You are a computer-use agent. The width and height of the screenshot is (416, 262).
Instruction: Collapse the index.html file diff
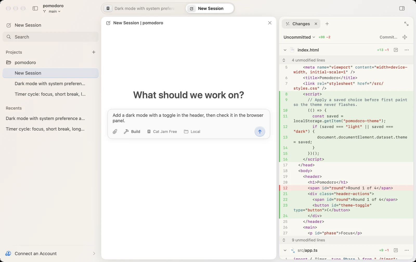point(285,50)
